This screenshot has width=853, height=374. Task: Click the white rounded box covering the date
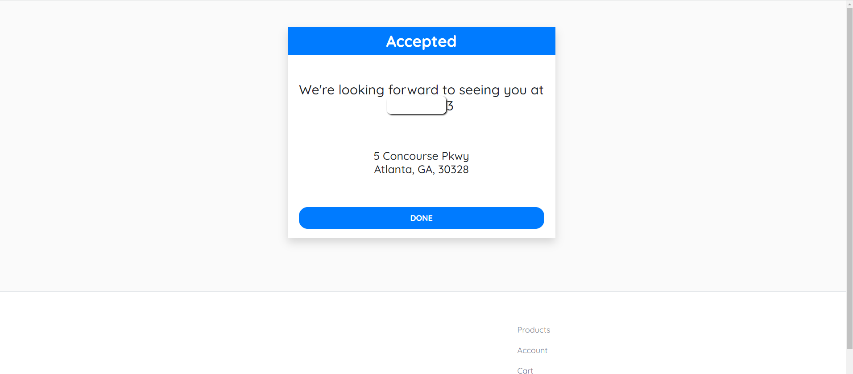pos(416,106)
